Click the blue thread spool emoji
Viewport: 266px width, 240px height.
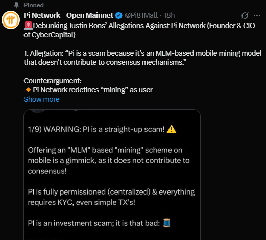[167, 223]
